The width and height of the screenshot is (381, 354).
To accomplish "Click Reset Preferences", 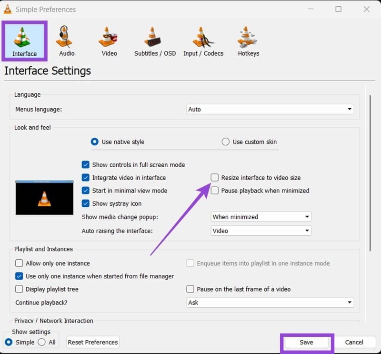I will (92, 342).
